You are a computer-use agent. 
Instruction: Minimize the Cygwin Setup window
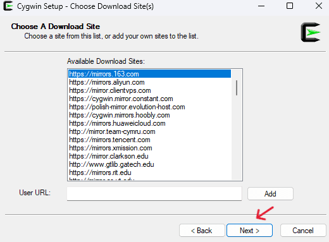(261, 6)
